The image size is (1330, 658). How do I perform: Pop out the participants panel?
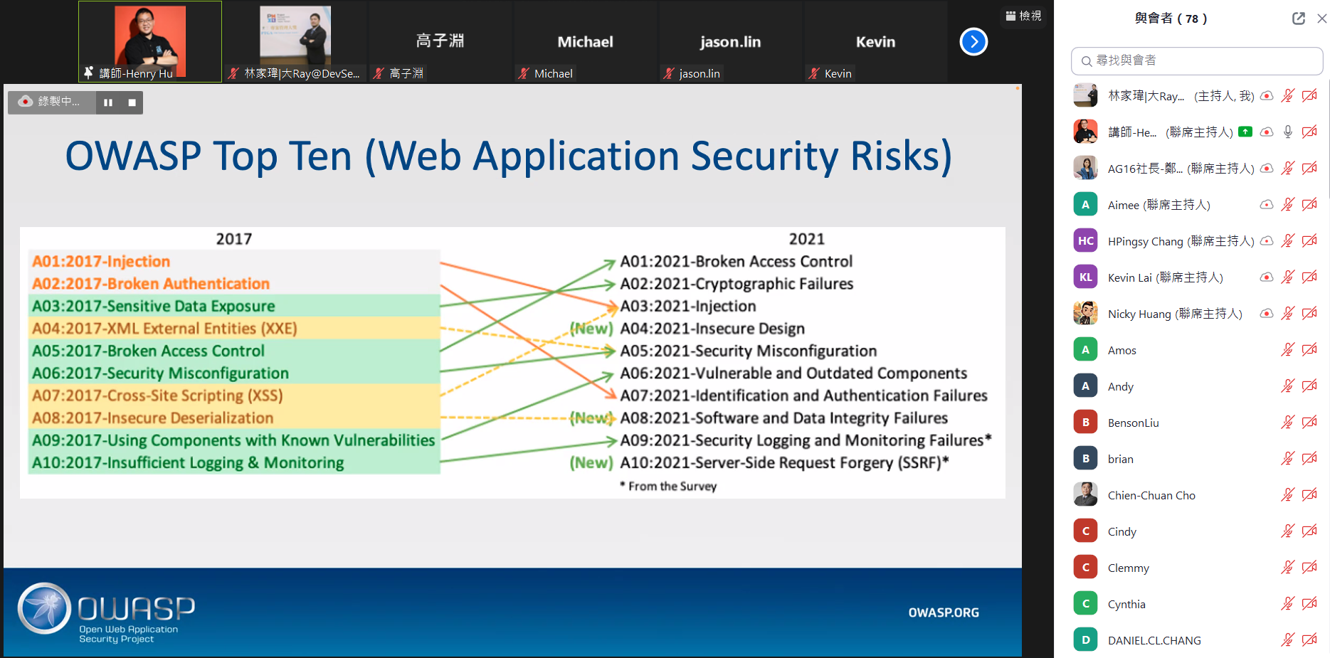1298,18
